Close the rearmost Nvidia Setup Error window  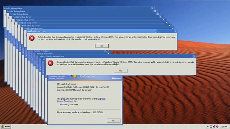click(152, 8)
